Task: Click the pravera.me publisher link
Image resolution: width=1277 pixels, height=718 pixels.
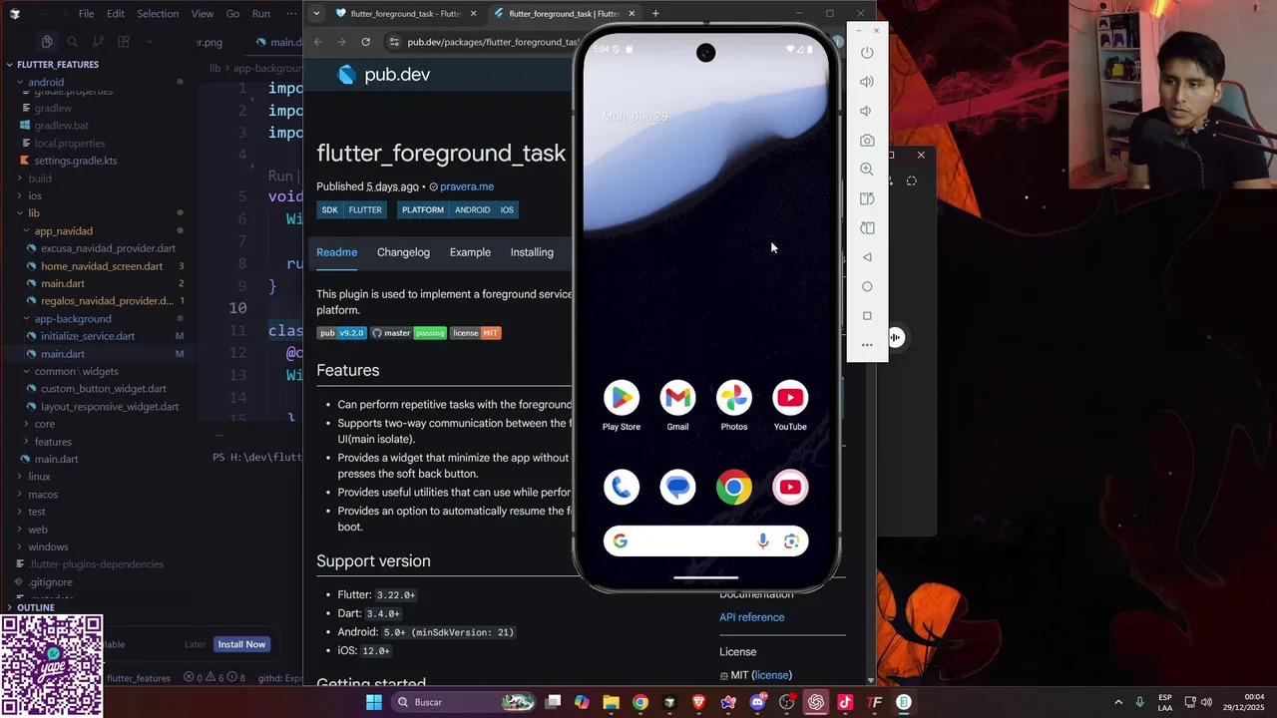Action: 467,186
